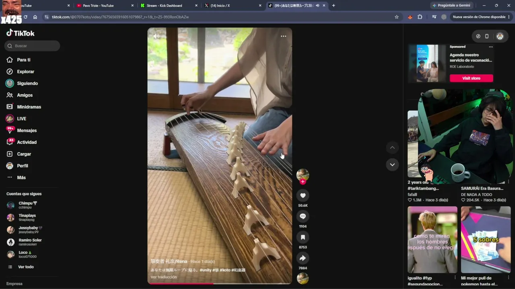This screenshot has height=289, width=515.
Task: Go to the next video
Action: coord(392,165)
